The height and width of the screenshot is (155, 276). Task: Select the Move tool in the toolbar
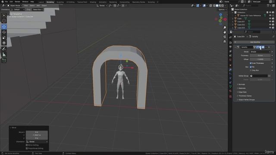coord(4,27)
